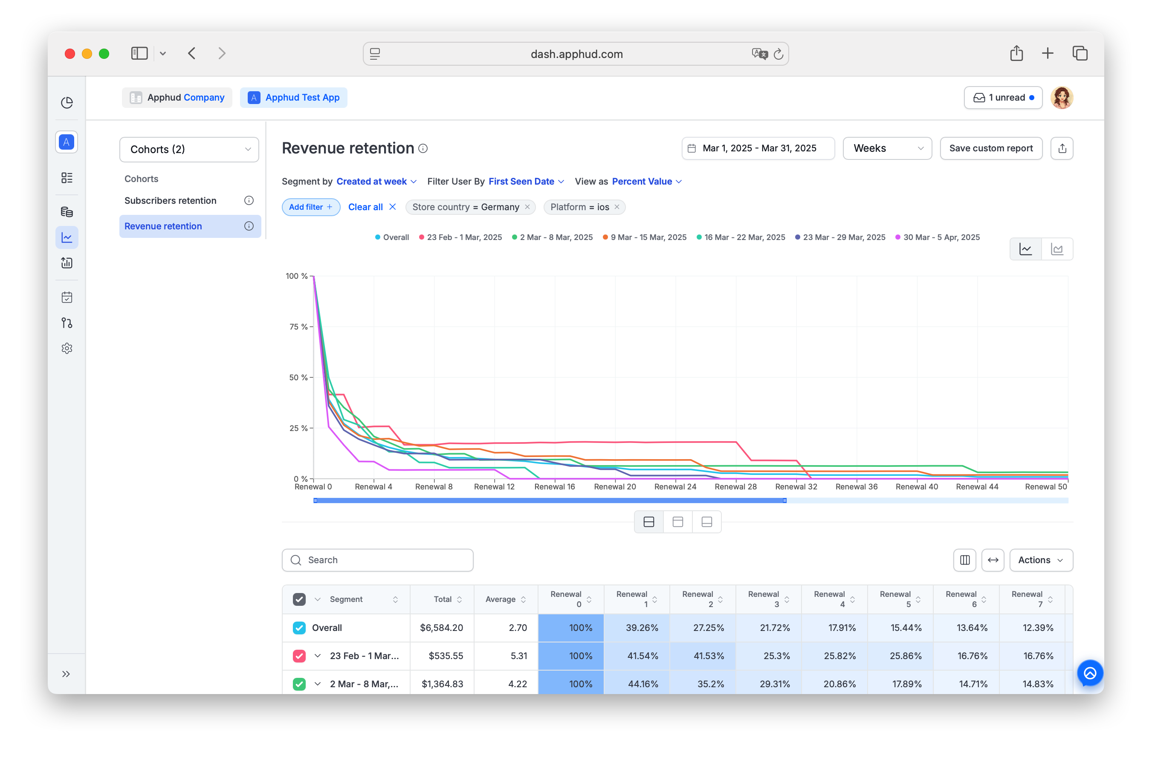Open the support chat bubble icon
The image size is (1152, 758).
point(1090,673)
